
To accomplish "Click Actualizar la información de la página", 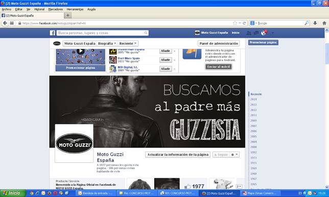I will click(x=178, y=155).
